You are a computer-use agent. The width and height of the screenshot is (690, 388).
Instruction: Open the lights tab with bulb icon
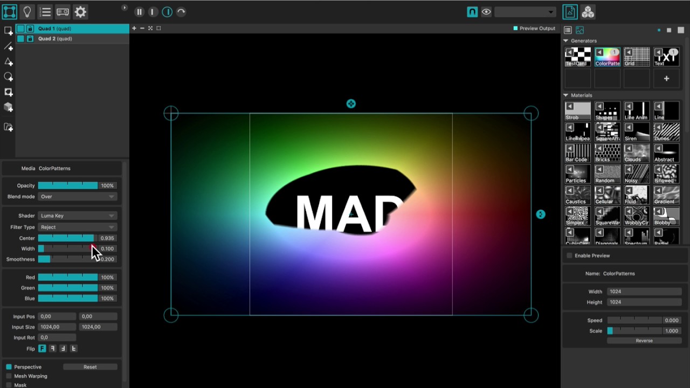(27, 12)
